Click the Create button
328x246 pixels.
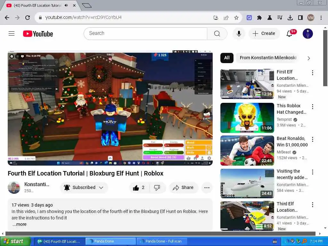point(264,33)
